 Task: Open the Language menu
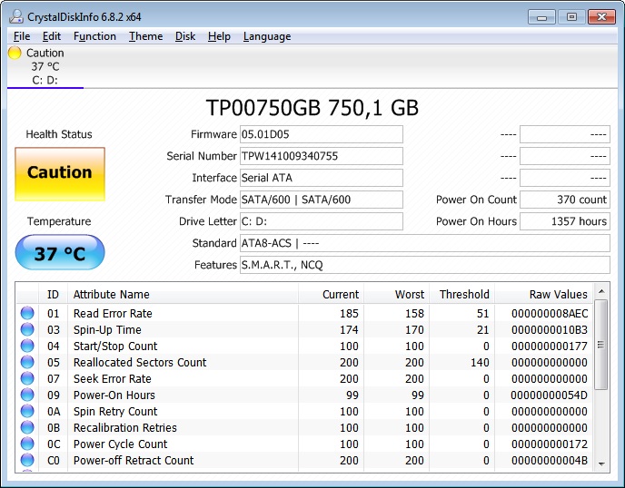tap(267, 36)
